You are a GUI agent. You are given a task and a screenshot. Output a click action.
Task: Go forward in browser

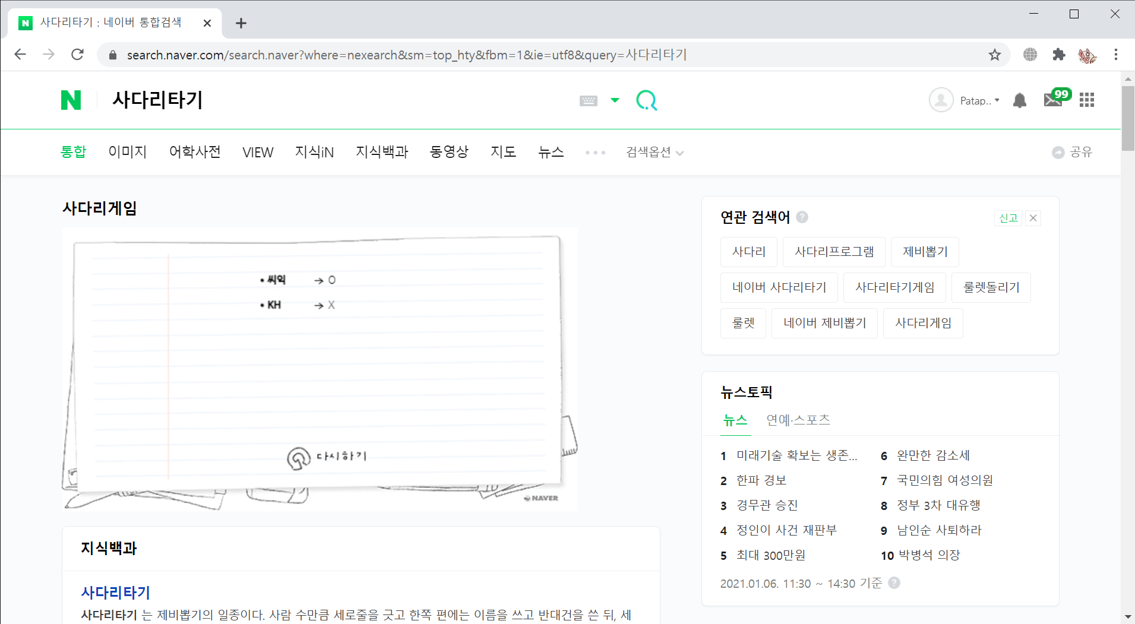[49, 55]
